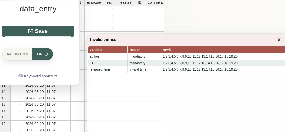Screen dimensions: 285x132
Task: Click the invalid time reason cell
Action: pos(144,69)
